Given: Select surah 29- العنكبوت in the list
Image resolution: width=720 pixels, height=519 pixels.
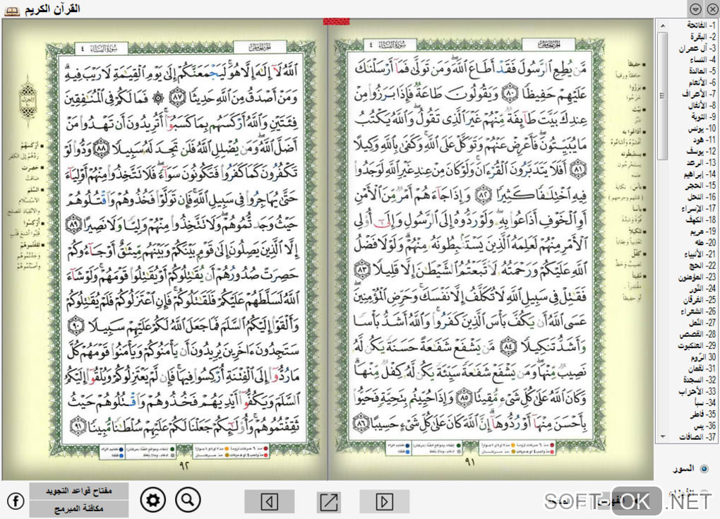Looking at the screenshot, I should tap(697, 345).
